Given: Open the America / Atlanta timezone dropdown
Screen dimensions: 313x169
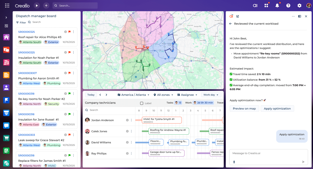Looking at the screenshot, I should tap(134, 95).
